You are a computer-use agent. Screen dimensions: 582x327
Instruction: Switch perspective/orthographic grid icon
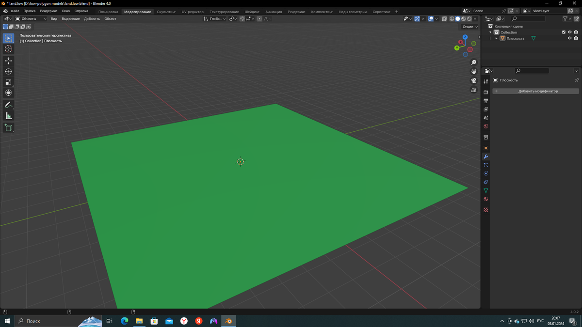[474, 90]
